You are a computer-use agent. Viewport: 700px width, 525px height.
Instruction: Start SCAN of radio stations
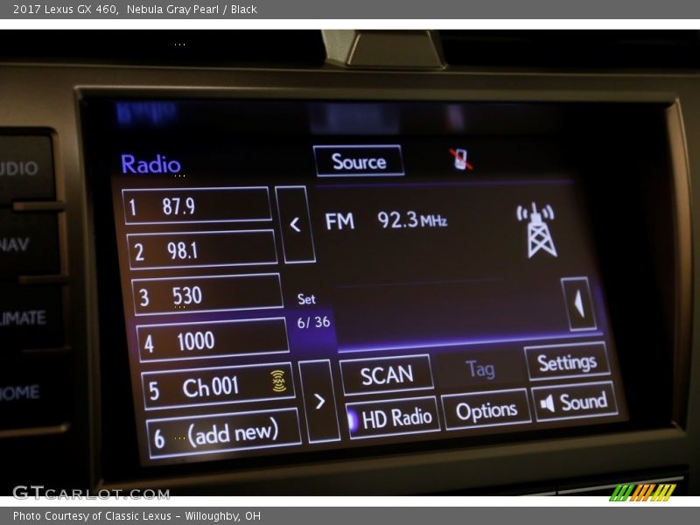pos(387,374)
